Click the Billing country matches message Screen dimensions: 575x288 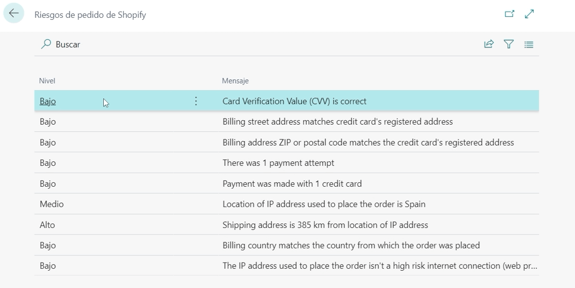coord(351,245)
